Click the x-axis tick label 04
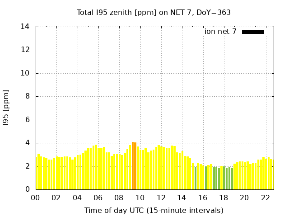Viewport: 289px width, 217px height. pyautogui.click(x=77, y=198)
